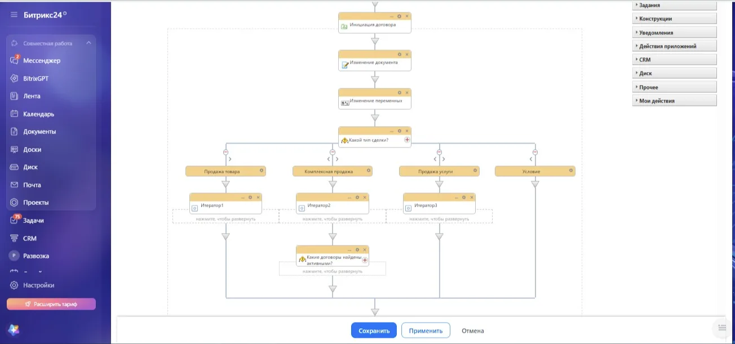Select Проекты in the sidebar menu
735x344 pixels.
pos(36,203)
